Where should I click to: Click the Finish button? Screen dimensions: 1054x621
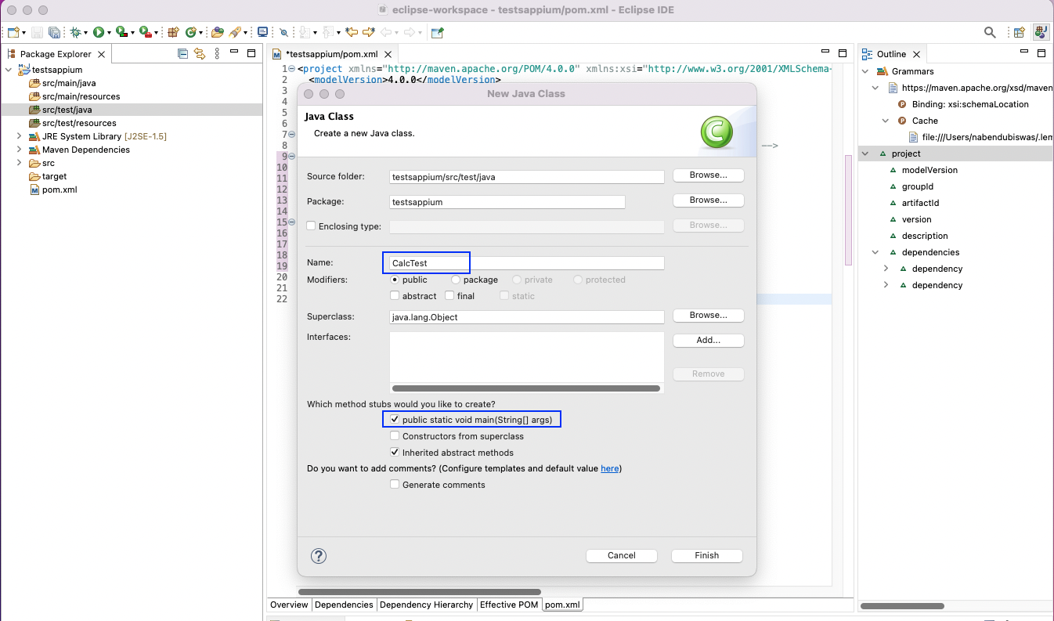[x=706, y=555]
